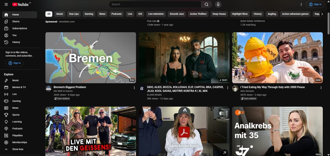330x156 pixels.
Task: Open Sports under Explore
Action: pyautogui.click(x=20, y=115)
